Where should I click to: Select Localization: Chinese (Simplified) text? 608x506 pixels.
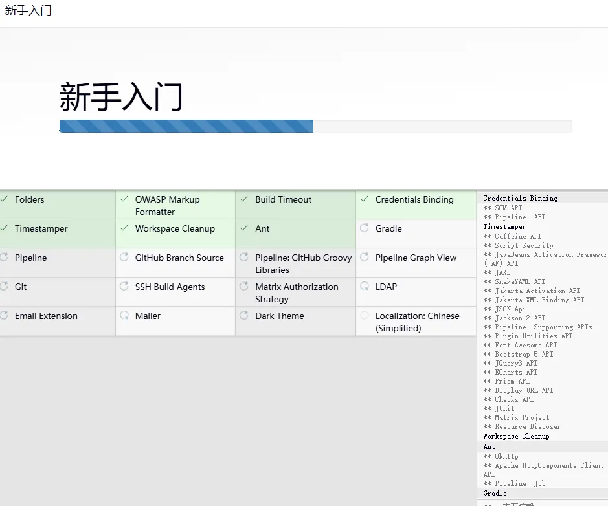point(417,322)
